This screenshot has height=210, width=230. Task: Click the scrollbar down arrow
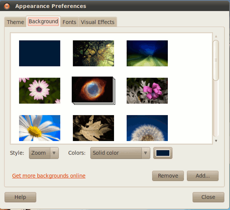(x=216, y=141)
